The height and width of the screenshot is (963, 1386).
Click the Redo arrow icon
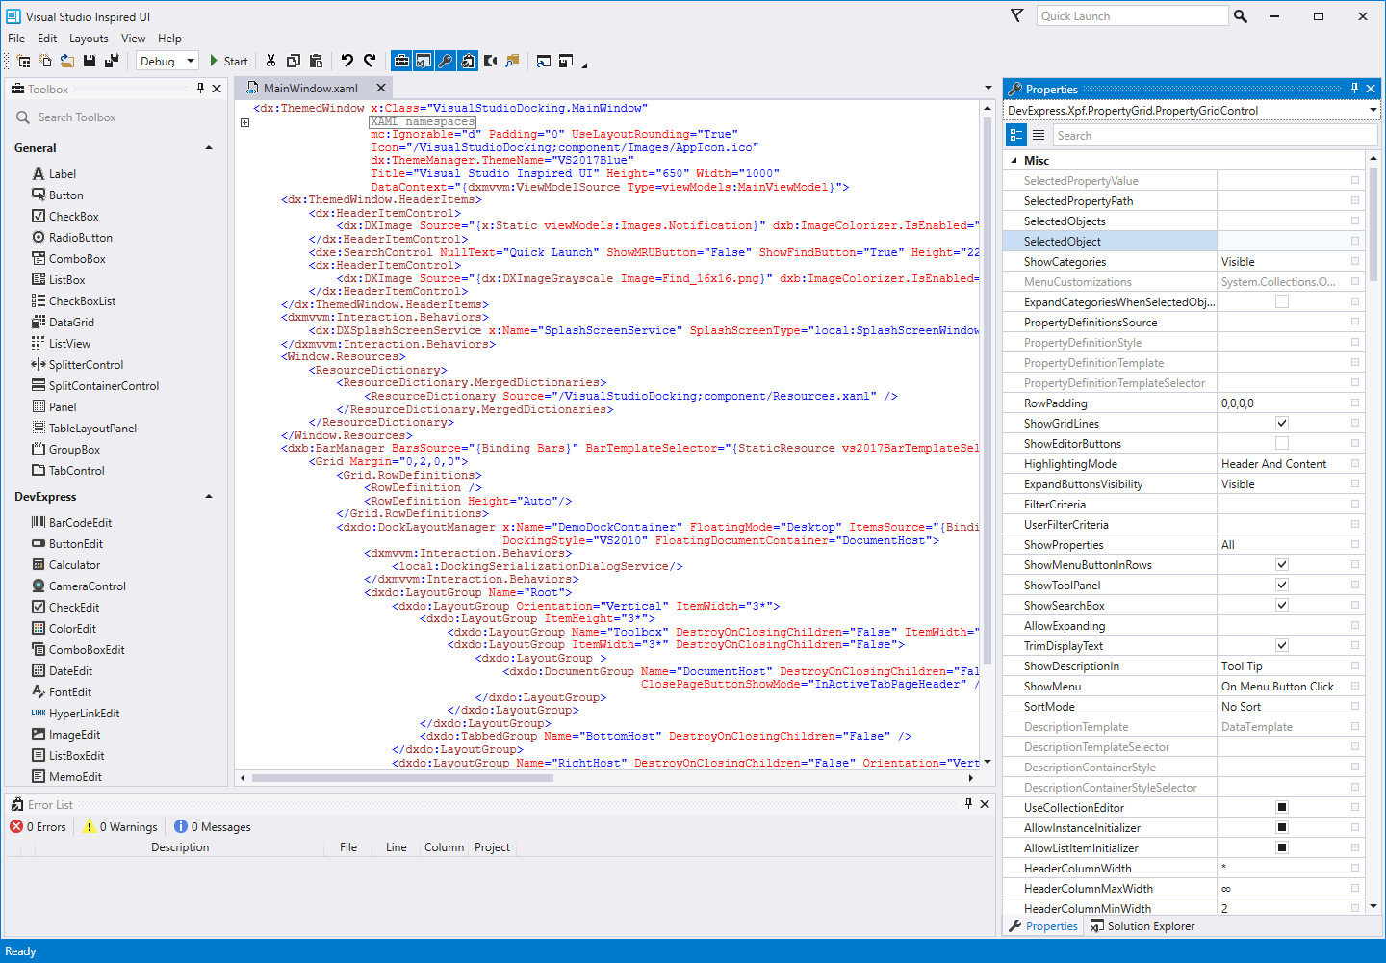click(x=370, y=61)
